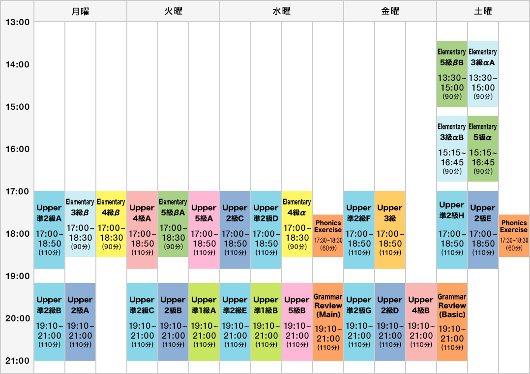The image size is (530, 374).
Task: Open the Upper 2級D class block
Action: pyautogui.click(x=390, y=322)
